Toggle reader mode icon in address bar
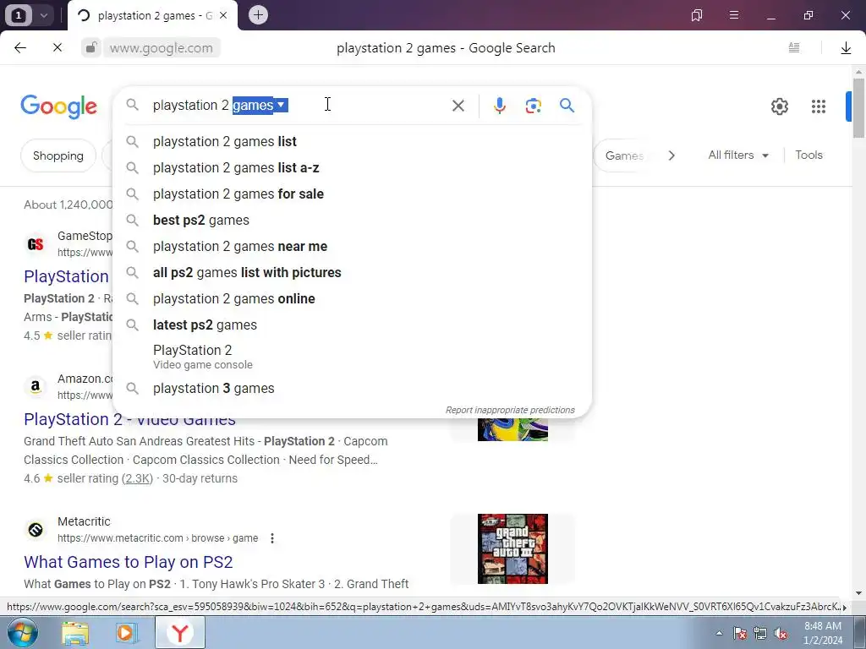The height and width of the screenshot is (649, 866). 793,47
